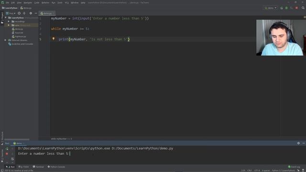Click the run with coverage icon
The image size is (306, 172).
(291, 8)
